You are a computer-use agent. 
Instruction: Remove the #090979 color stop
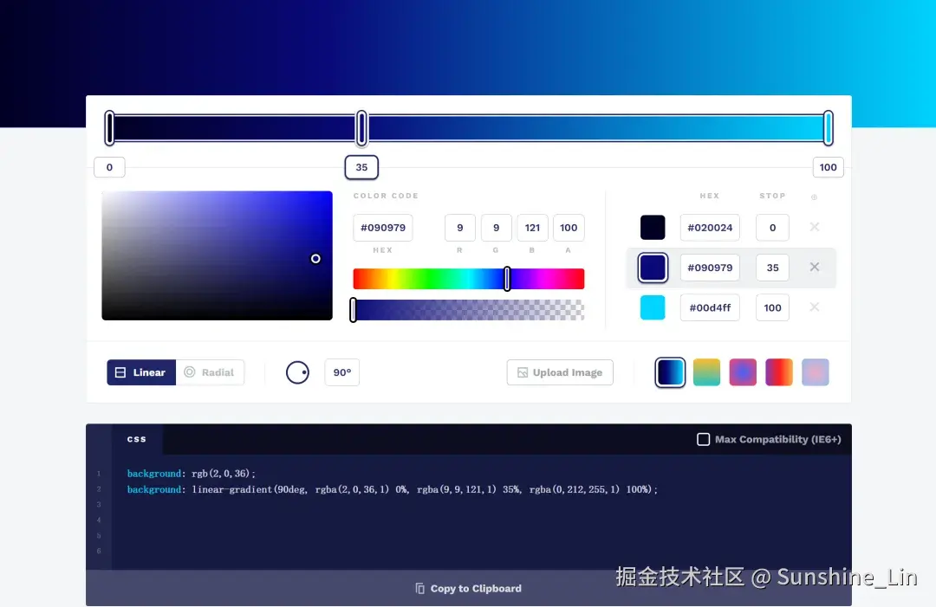tap(814, 267)
